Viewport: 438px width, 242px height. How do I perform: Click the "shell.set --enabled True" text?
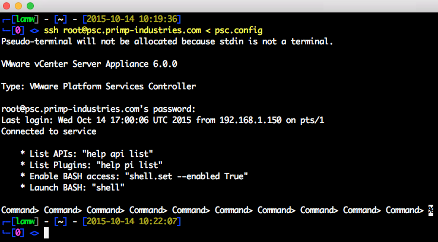click(186, 176)
